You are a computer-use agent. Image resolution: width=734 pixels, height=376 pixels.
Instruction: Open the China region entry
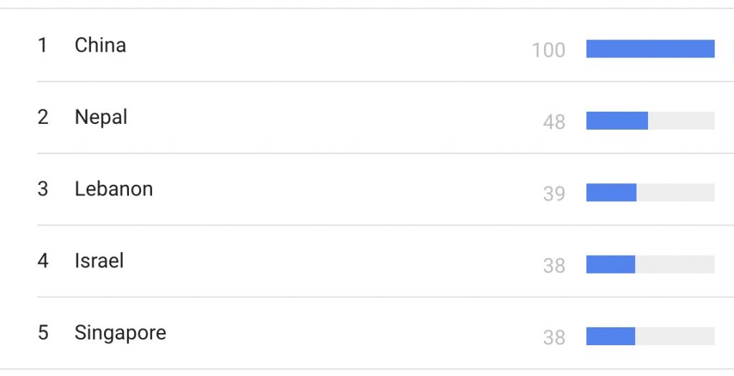coord(100,45)
